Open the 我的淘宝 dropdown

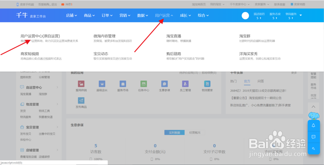(x=217, y=4)
